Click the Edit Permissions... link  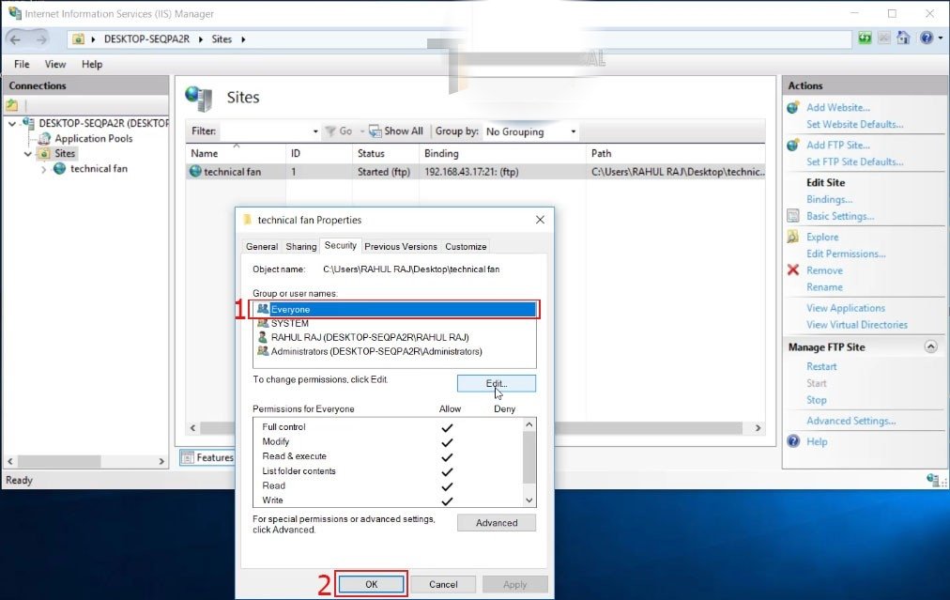coord(846,254)
